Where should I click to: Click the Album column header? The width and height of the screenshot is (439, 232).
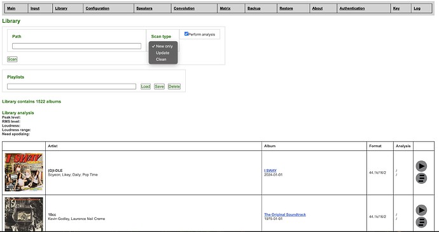tap(270, 146)
